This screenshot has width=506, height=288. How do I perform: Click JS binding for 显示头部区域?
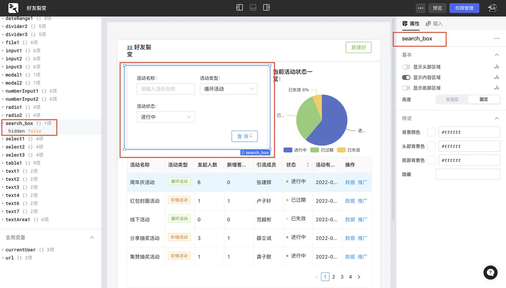pos(497,67)
